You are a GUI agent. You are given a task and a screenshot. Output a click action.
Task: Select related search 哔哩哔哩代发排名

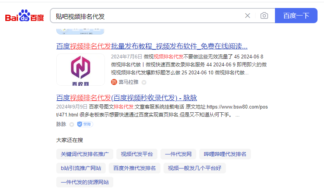225,154
